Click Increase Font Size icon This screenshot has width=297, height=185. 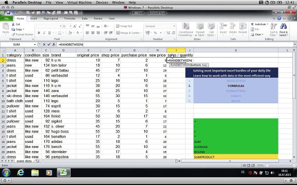75,26
